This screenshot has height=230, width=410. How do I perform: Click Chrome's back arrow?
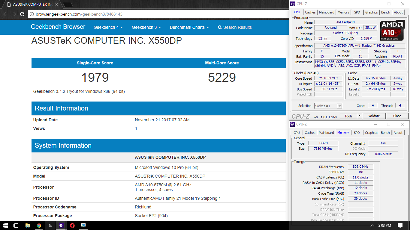[5, 14]
